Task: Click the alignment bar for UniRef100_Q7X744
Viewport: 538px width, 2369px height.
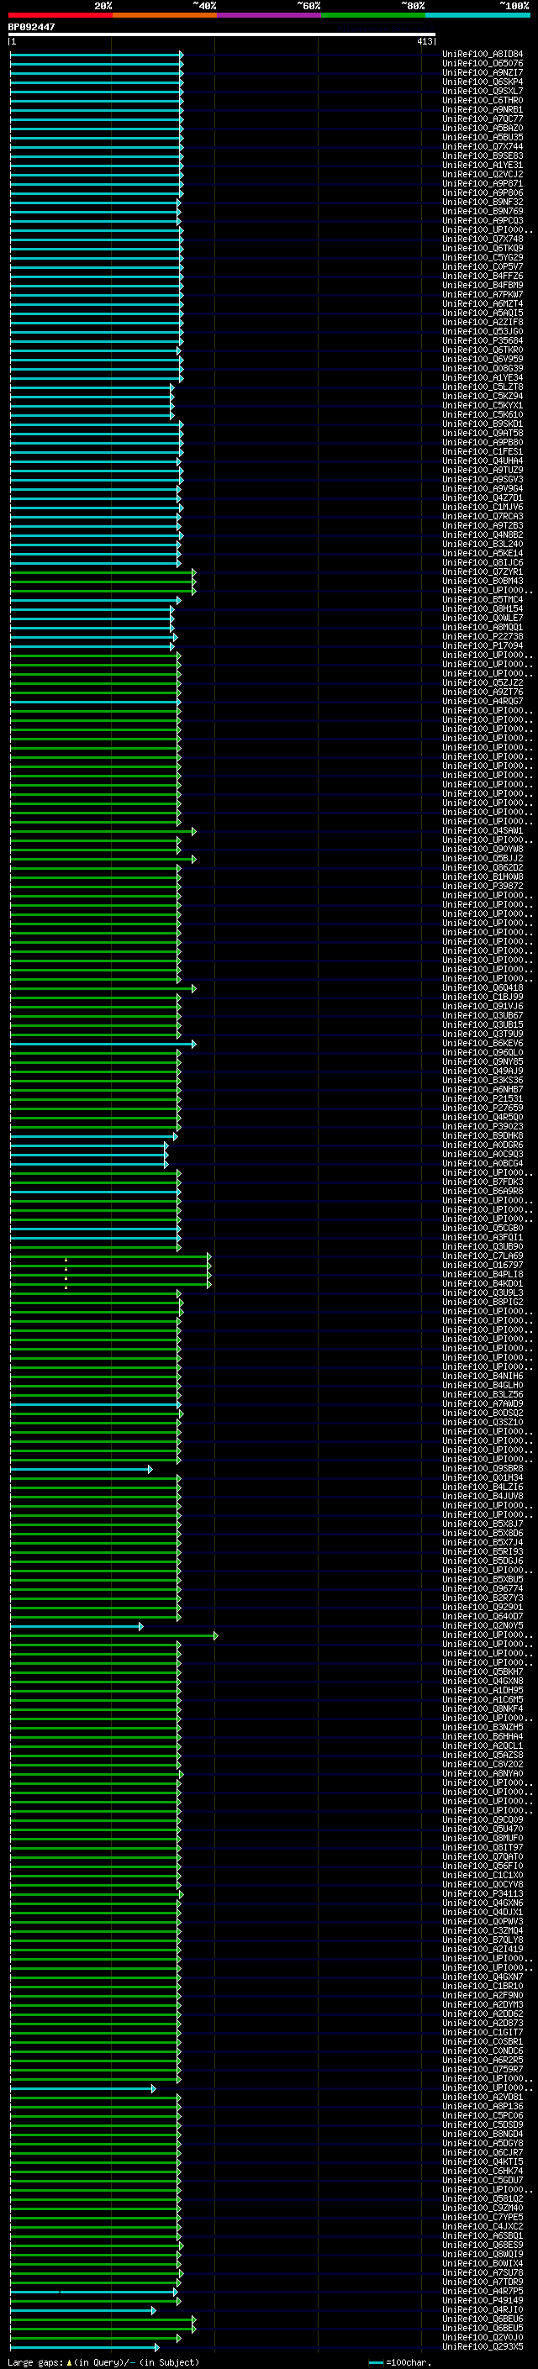Action: point(97,147)
